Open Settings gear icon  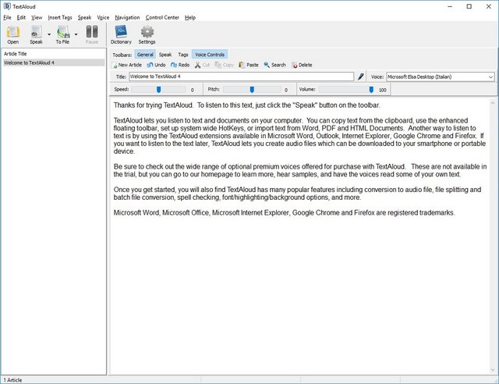click(x=147, y=35)
